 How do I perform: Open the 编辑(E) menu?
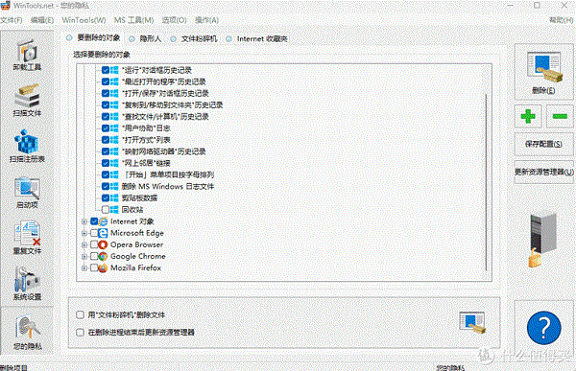(x=42, y=20)
